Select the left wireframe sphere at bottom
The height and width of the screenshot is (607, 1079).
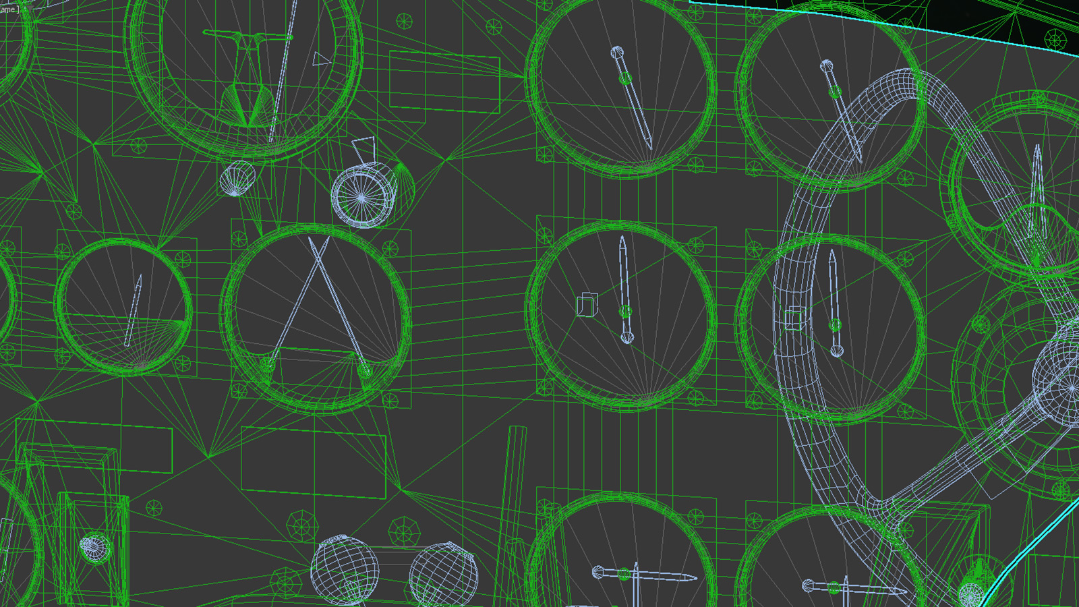(x=344, y=571)
